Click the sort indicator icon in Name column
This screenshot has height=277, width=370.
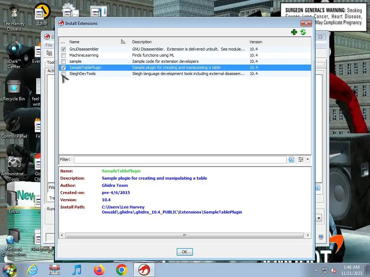(123, 42)
